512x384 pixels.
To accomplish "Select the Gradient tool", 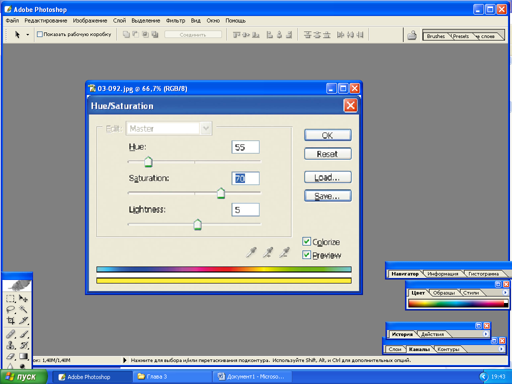I will tap(23, 356).
